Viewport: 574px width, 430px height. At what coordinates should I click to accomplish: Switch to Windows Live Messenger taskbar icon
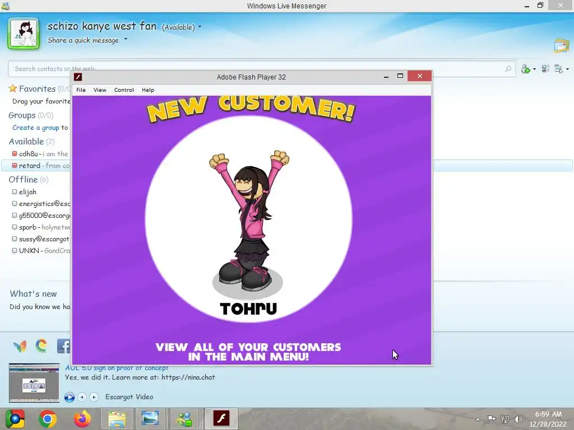184,419
